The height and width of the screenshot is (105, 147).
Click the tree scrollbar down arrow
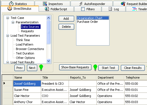click(x=48, y=61)
